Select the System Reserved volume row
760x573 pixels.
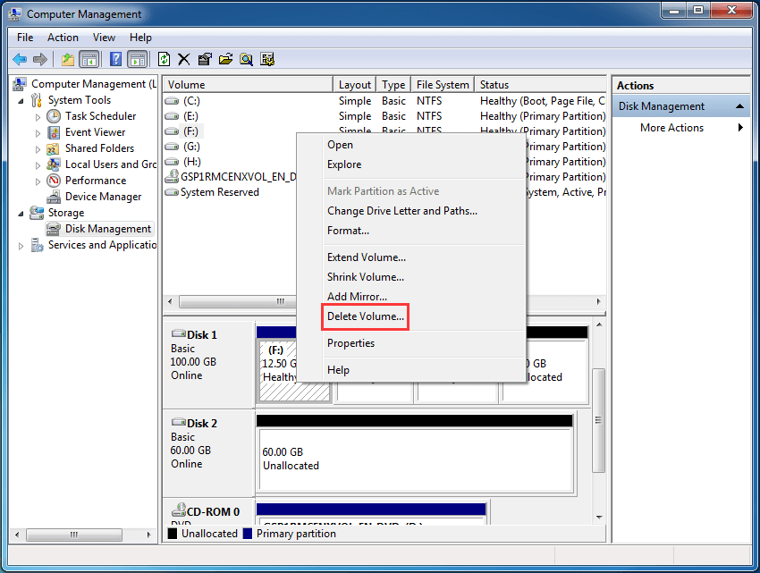coord(220,192)
